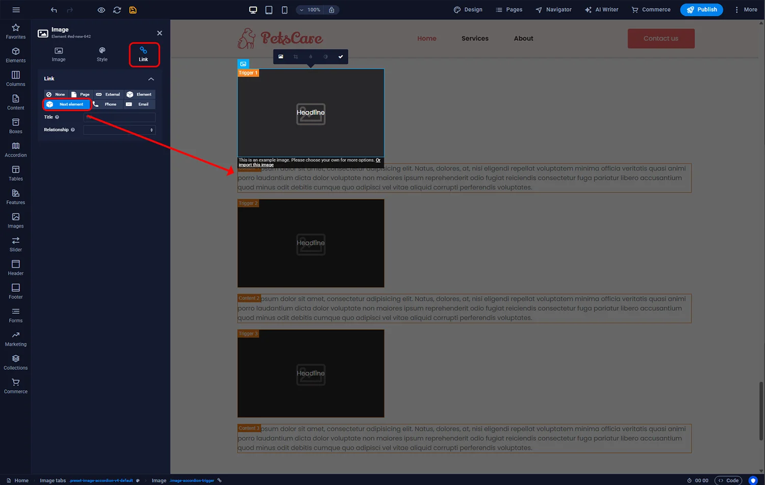The height and width of the screenshot is (485, 765).
Task: Toggle the zoom lock icon
Action: point(331,10)
